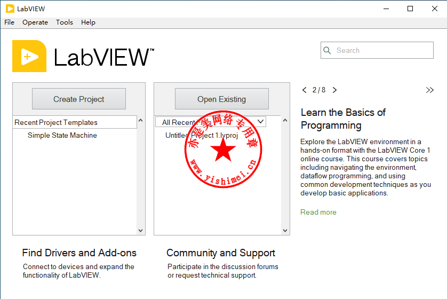This screenshot has height=299, width=447.
Task: Open Community and Support
Action: [x=221, y=253]
